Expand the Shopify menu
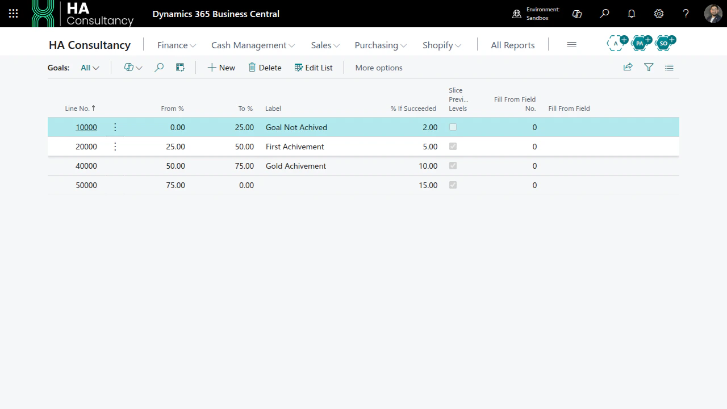Screen dimensions: 727x409 tap(442, 45)
